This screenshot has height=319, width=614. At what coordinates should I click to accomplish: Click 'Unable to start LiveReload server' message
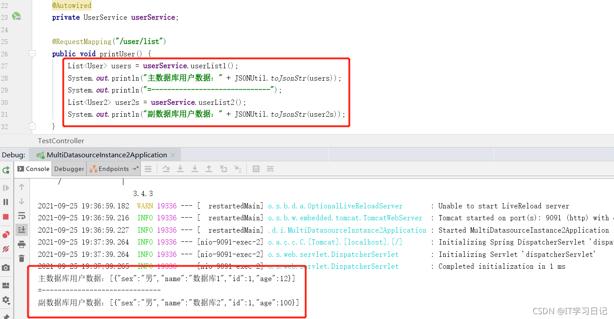tap(504, 206)
